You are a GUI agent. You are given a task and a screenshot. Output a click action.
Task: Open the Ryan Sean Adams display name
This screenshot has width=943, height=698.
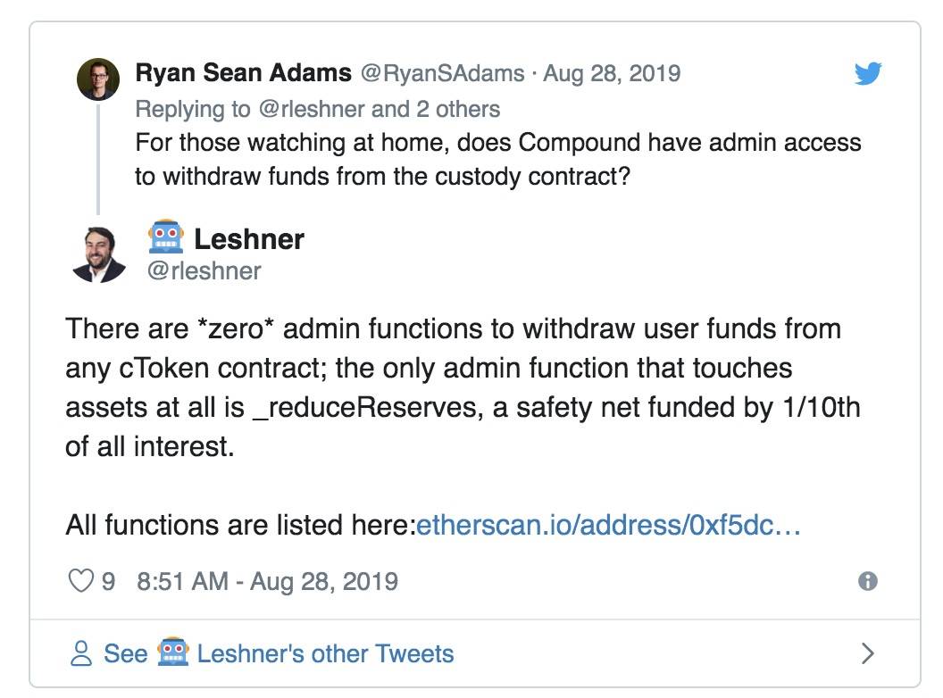(x=243, y=73)
